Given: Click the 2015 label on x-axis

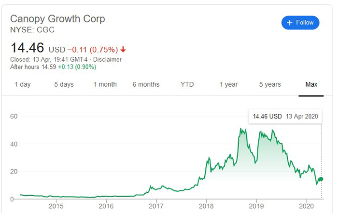Looking at the screenshot, I should pyautogui.click(x=56, y=207).
